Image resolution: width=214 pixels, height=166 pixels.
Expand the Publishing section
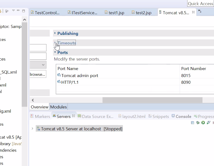55,33
